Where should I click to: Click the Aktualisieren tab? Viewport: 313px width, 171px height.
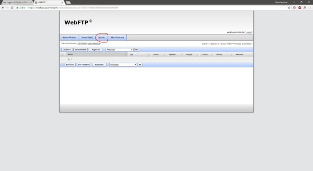click(117, 38)
